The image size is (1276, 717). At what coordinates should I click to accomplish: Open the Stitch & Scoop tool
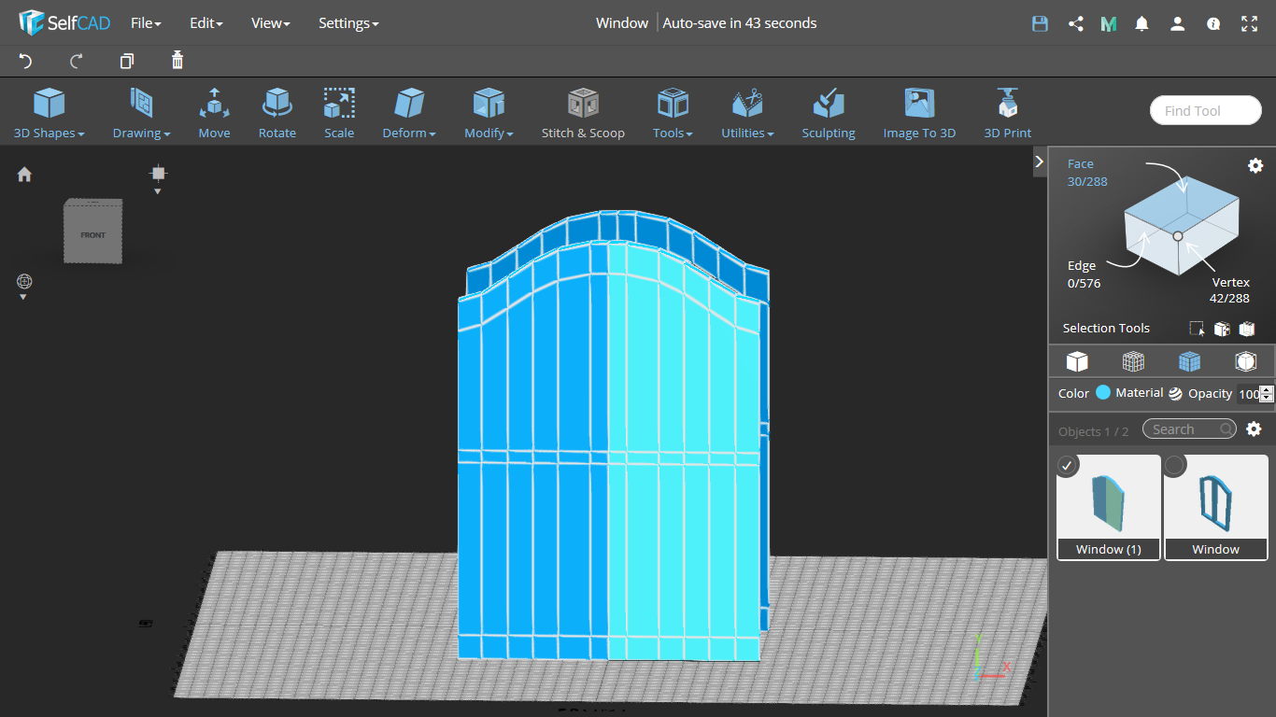[x=583, y=113]
